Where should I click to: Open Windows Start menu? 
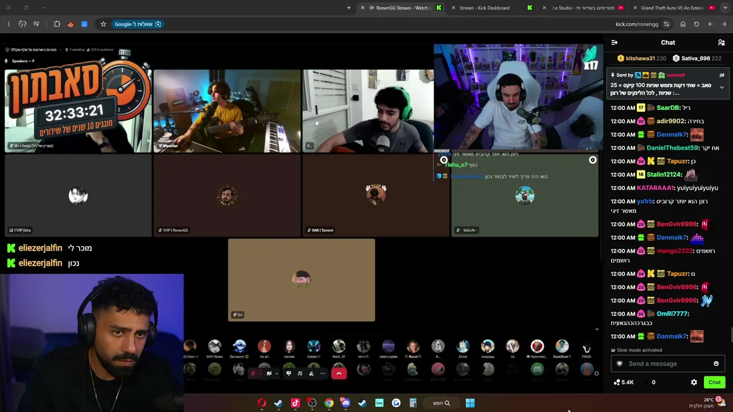click(470, 403)
